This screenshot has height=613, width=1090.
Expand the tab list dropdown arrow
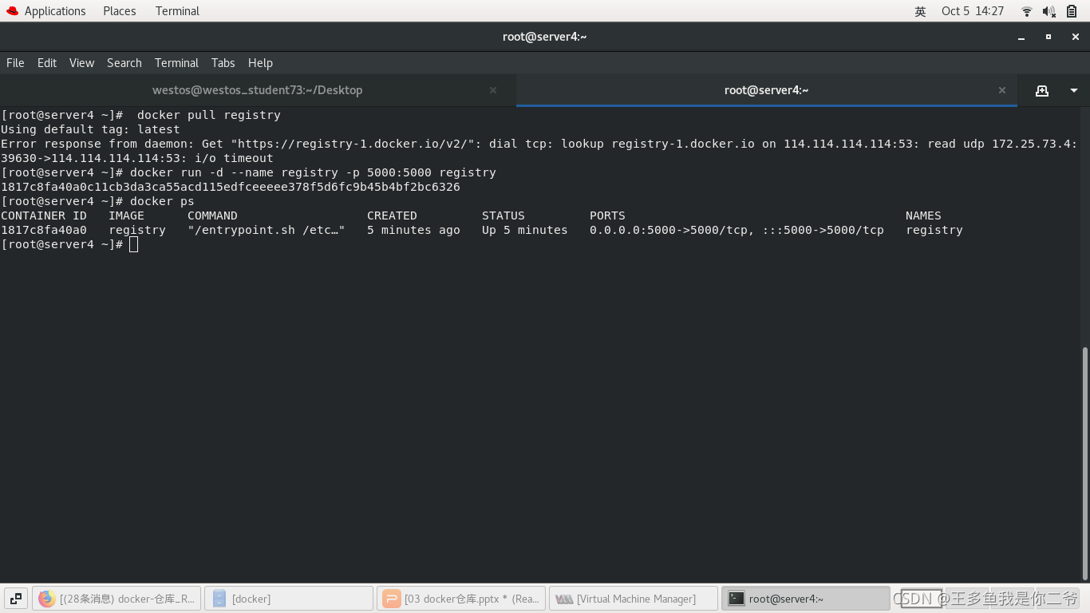coord(1074,90)
